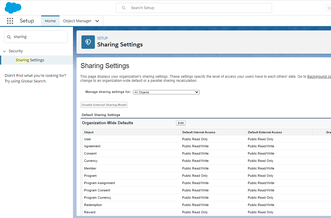
Task: Click the Organization-Wide Defaults heading
Action: point(107,123)
